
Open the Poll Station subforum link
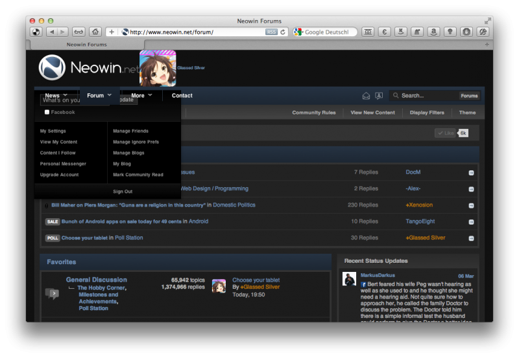pyautogui.click(x=93, y=308)
